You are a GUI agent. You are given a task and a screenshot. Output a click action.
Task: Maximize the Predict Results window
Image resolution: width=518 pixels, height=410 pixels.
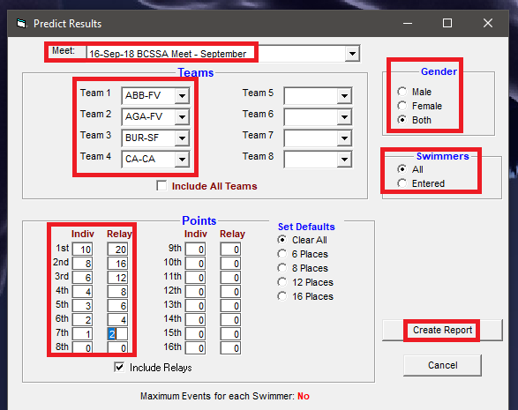pyautogui.click(x=447, y=23)
